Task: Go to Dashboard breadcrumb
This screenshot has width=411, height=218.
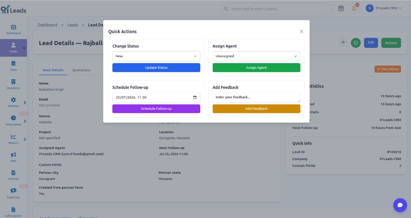Action: coord(47,25)
